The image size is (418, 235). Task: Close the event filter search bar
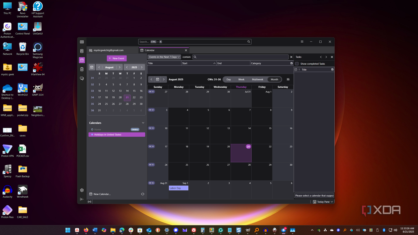(291, 57)
